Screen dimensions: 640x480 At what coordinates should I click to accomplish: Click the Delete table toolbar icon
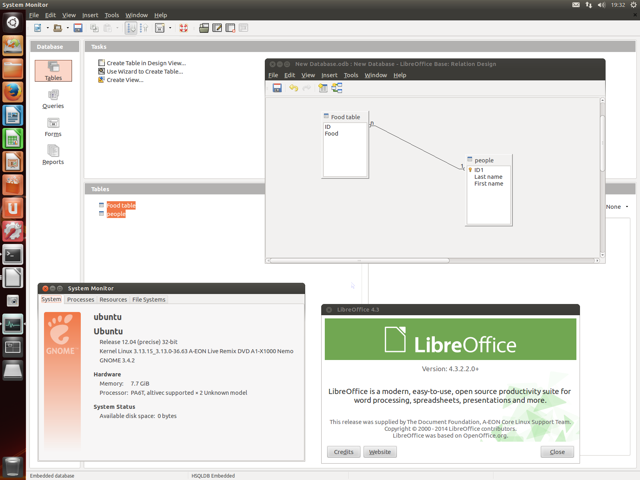click(230, 28)
